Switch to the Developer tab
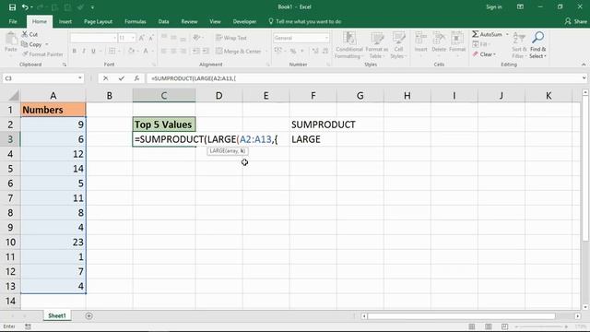The image size is (590, 332). tap(244, 21)
